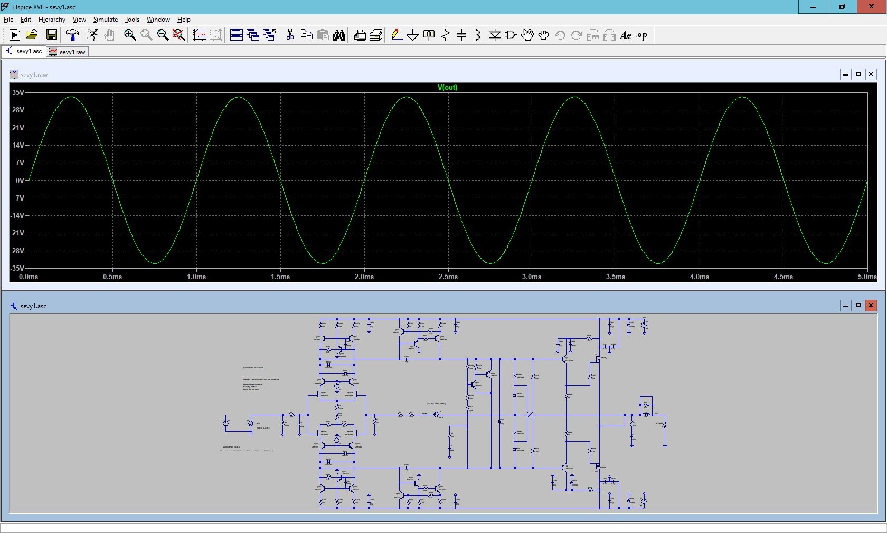The height and width of the screenshot is (533, 887).
Task: Click the -35V vertical axis label
Action: coord(17,268)
